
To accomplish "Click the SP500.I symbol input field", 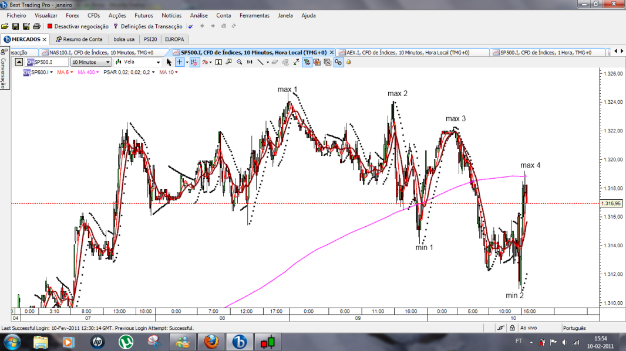I will coord(46,62).
